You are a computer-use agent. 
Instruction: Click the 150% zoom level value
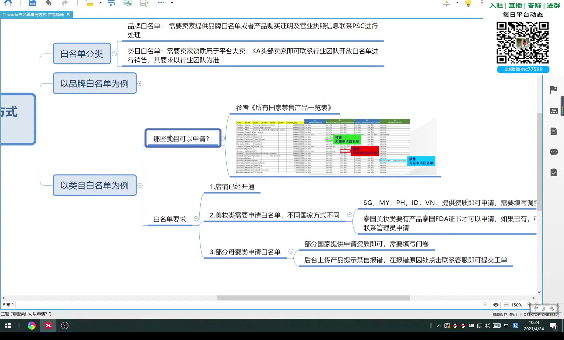coord(517,305)
